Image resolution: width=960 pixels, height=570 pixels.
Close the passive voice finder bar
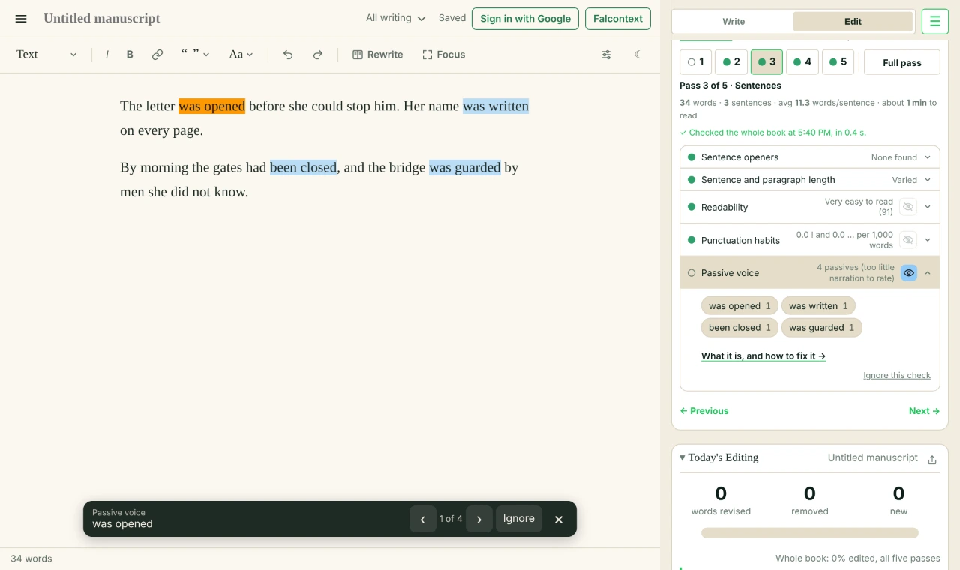tap(559, 519)
